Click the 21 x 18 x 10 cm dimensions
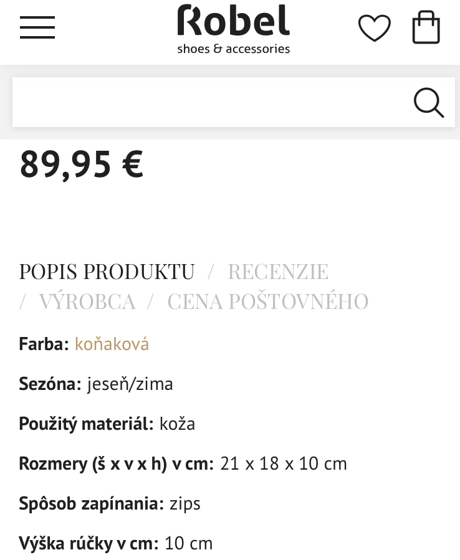The width and height of the screenshot is (460, 560). pyautogui.click(x=284, y=463)
